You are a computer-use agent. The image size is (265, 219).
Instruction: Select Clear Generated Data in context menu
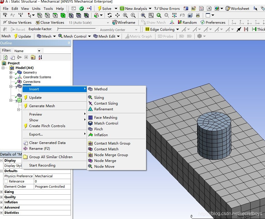point(54,143)
